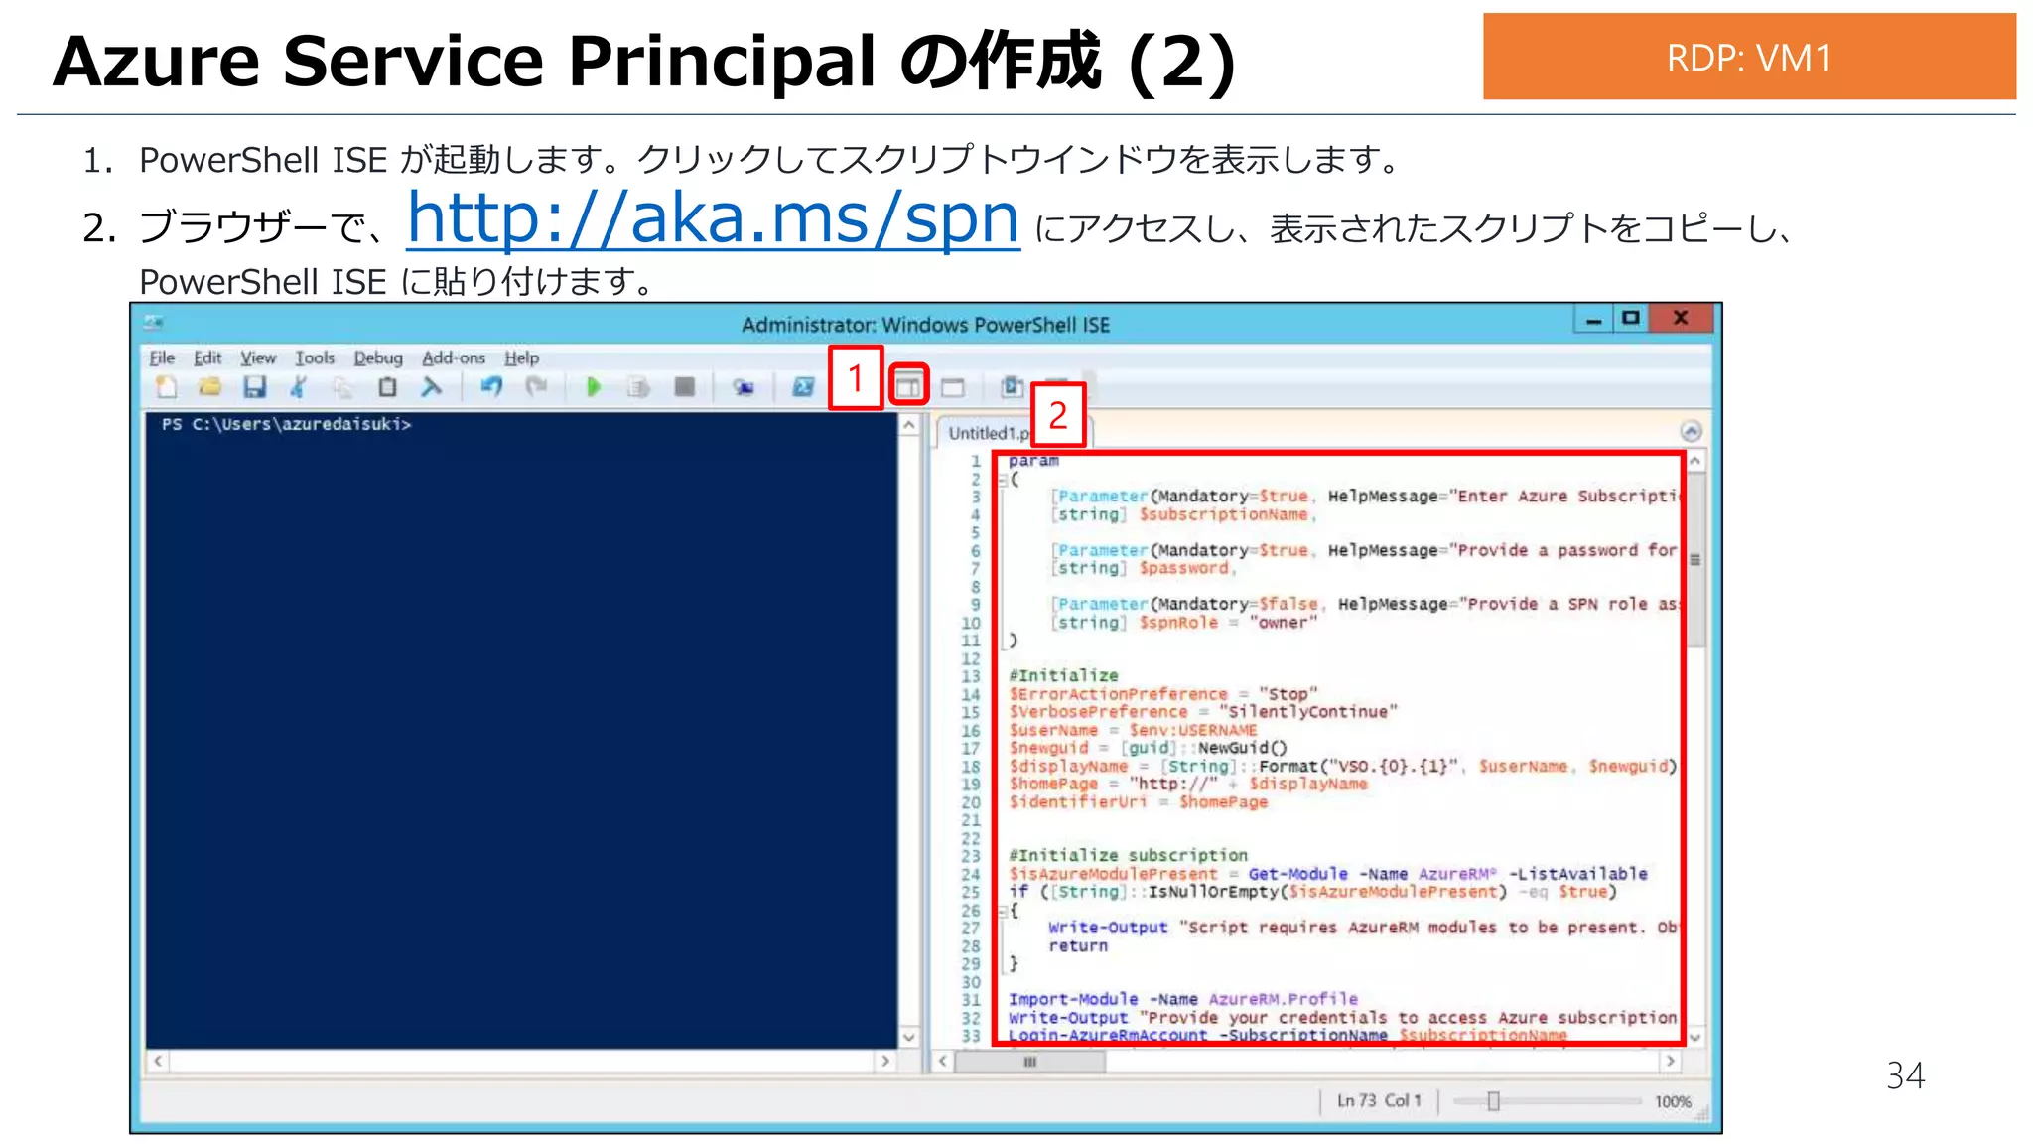Click the New script toolbar icon
This screenshot has width=2033, height=1144.
166,387
